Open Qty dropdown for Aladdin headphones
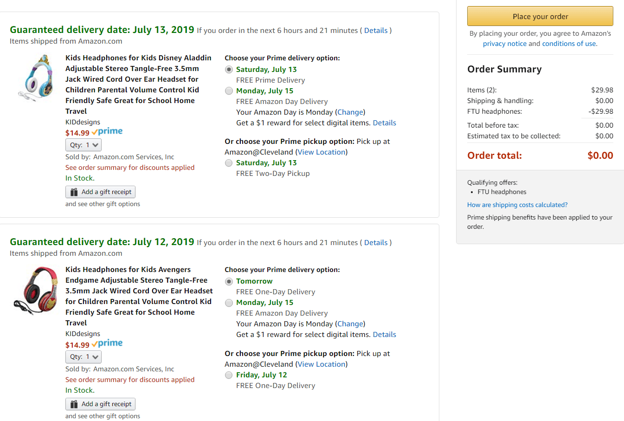The width and height of the screenshot is (624, 421). coord(84,145)
